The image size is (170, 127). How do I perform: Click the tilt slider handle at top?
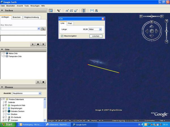[152, 16]
